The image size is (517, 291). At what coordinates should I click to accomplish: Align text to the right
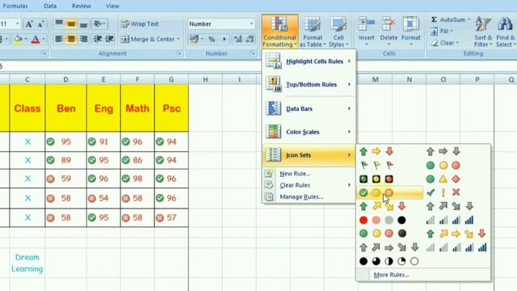pyautogui.click(x=84, y=40)
